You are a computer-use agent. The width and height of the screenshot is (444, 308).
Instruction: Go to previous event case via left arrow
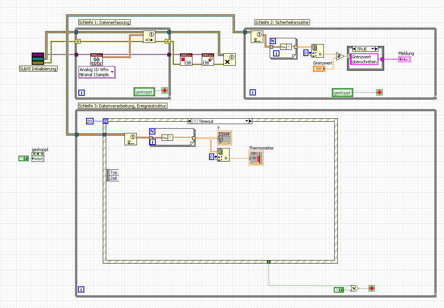189,121
